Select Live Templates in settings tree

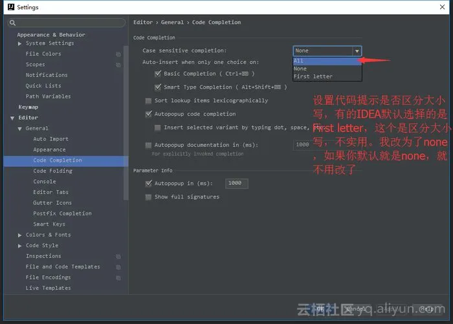(x=49, y=288)
